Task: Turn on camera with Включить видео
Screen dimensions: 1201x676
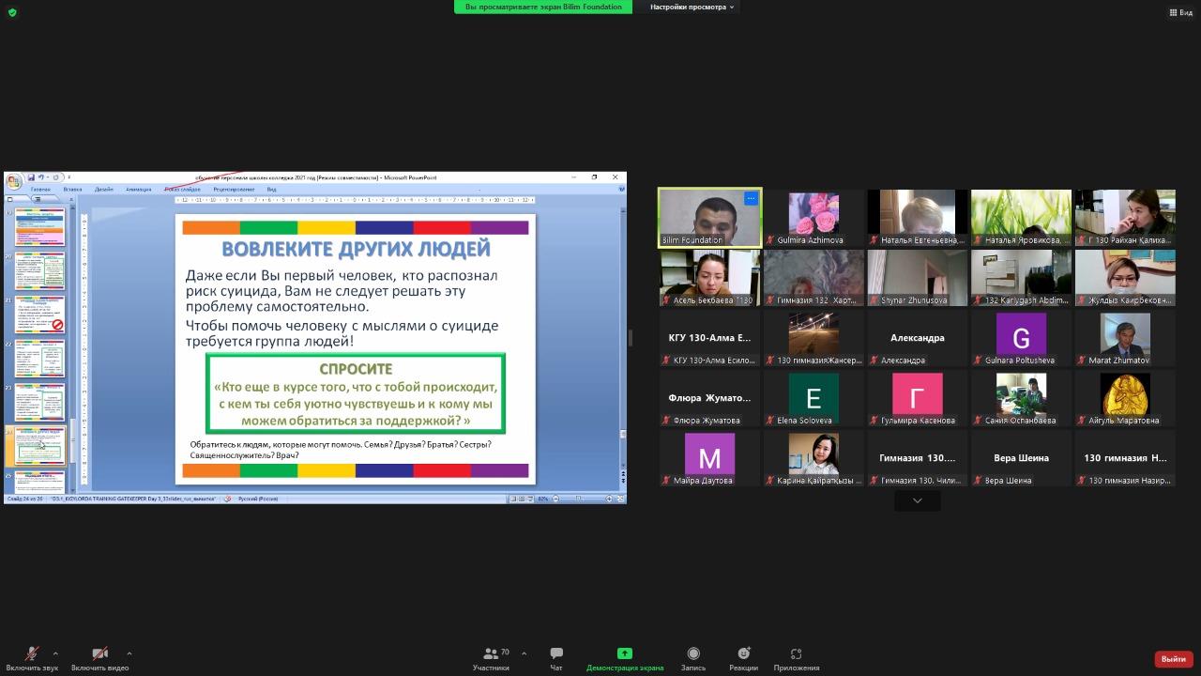Action: point(99,653)
